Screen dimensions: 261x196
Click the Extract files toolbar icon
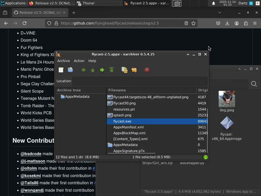pyautogui.click(x=134, y=70)
